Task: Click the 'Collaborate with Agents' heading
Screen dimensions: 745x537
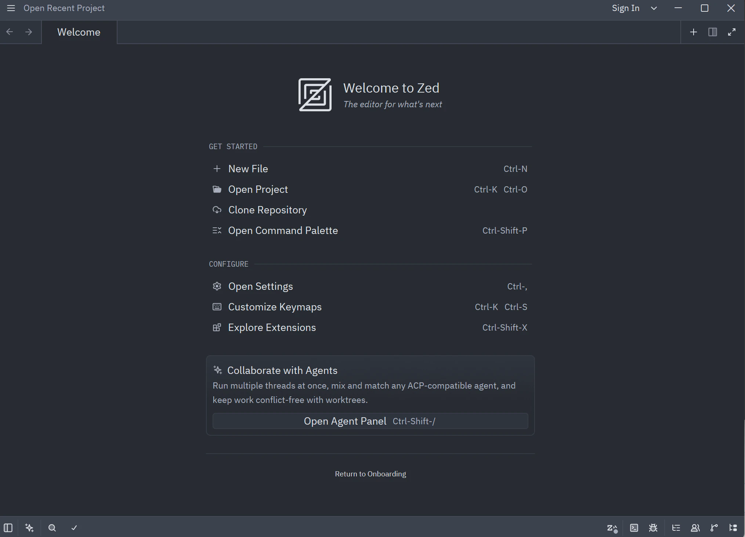Action: (x=282, y=370)
